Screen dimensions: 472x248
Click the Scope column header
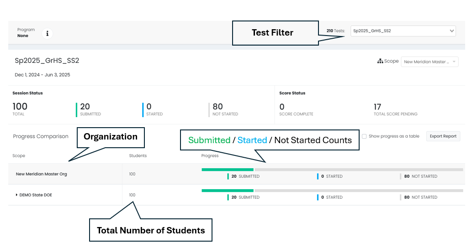pos(19,156)
